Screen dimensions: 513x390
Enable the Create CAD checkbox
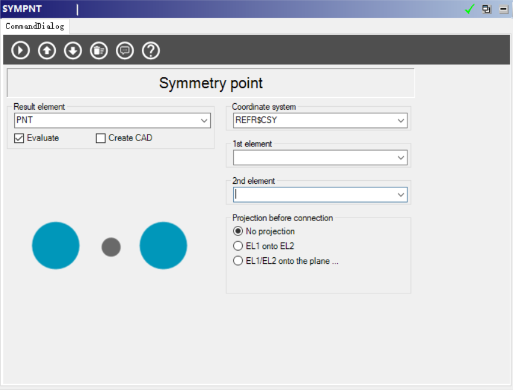(100, 138)
